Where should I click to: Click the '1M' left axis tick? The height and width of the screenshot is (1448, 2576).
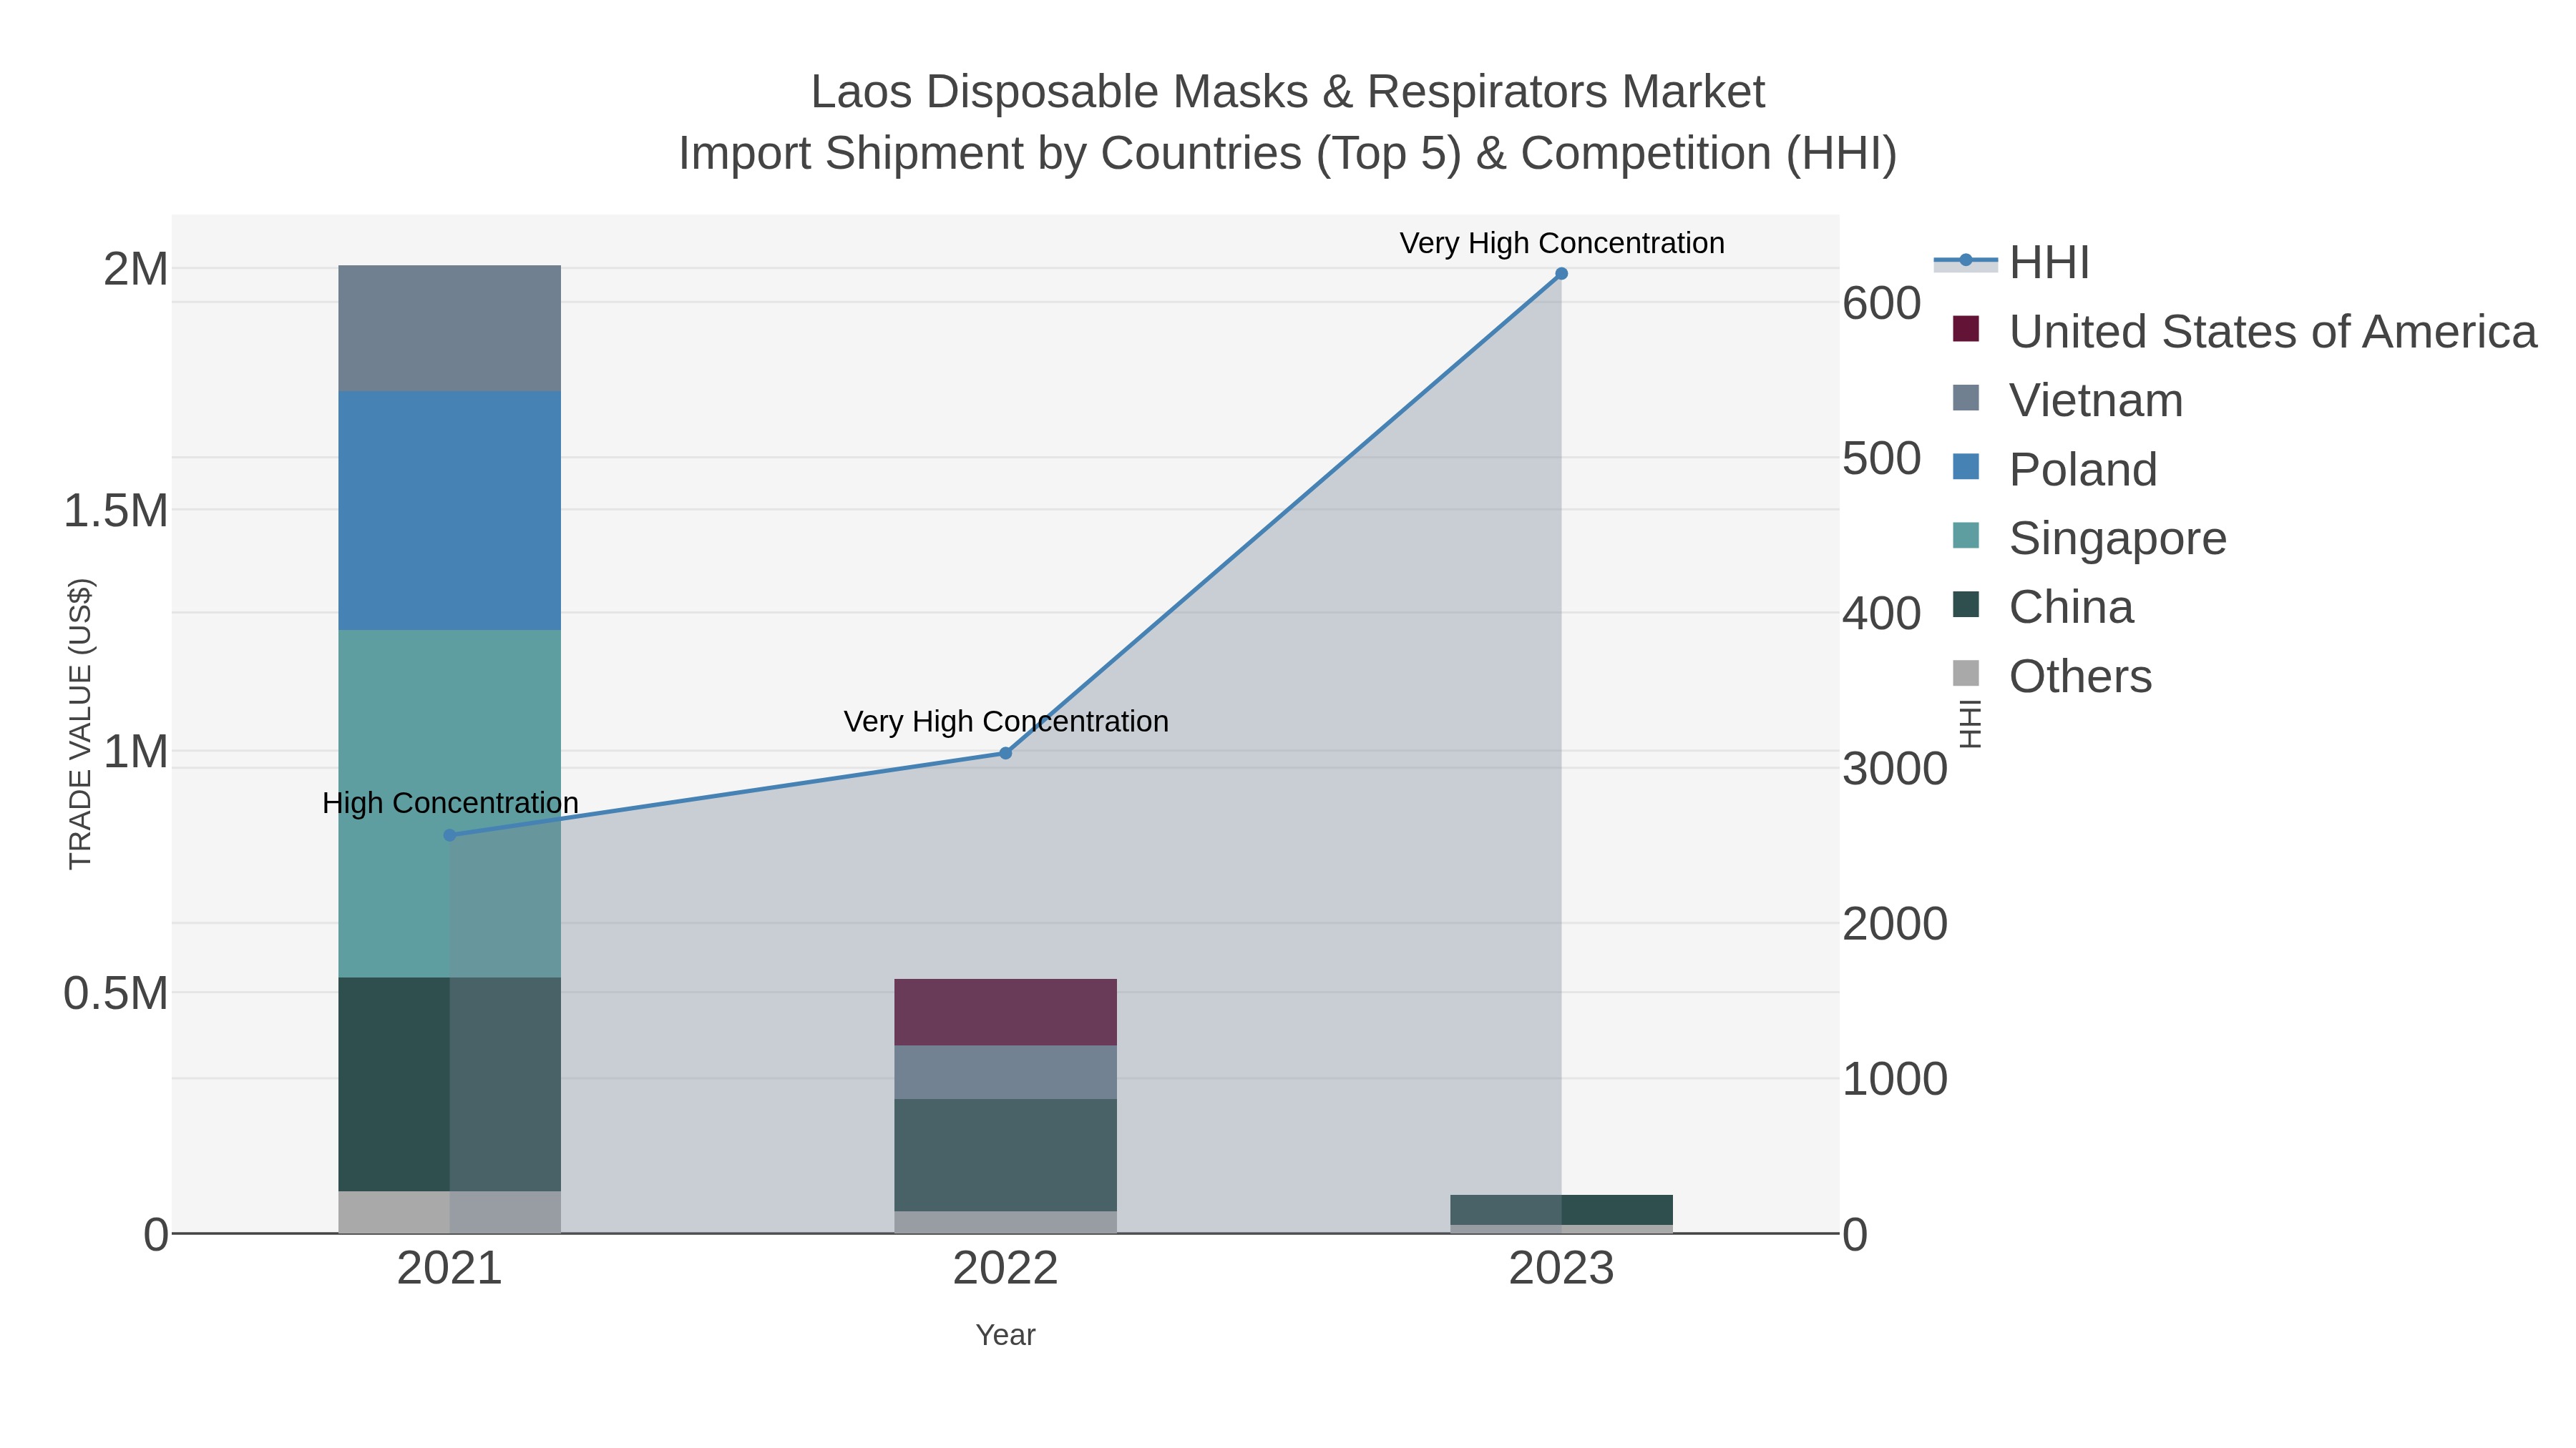pyautogui.click(x=136, y=752)
